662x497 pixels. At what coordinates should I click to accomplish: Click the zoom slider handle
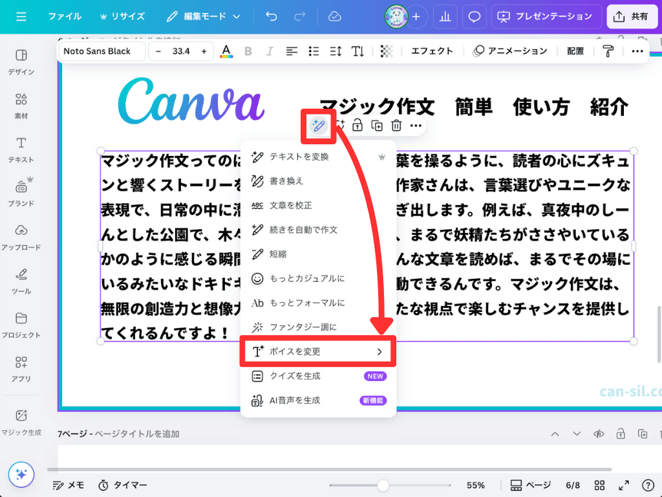[x=383, y=485]
